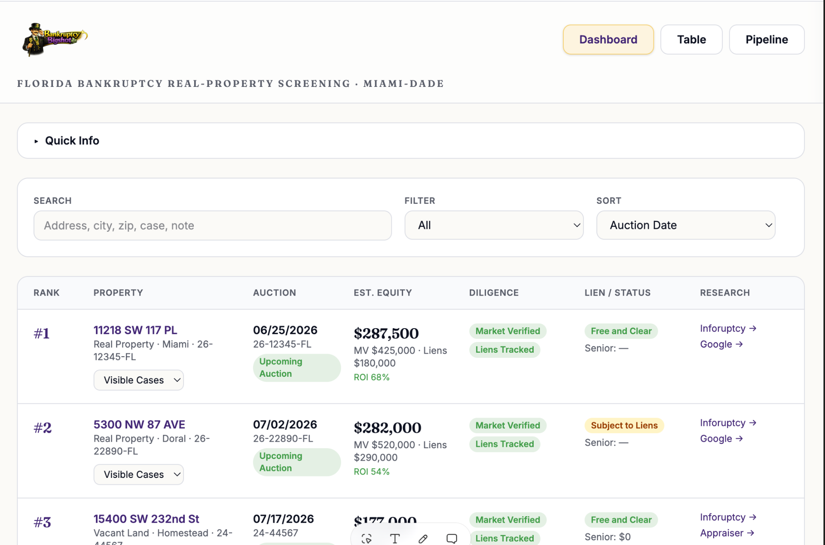
Task: Click the $287,500 equity value
Action: coord(386,333)
